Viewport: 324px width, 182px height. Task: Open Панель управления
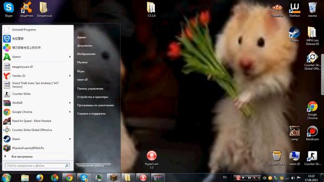pyautogui.click(x=90, y=88)
